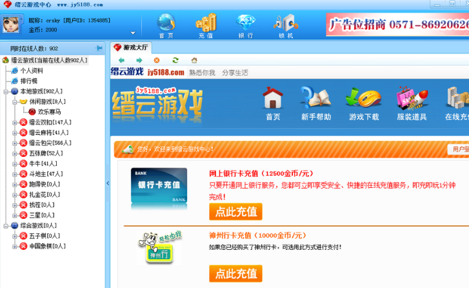
Task: Open the 首页 globe icon in top toolbar
Action: [166, 23]
